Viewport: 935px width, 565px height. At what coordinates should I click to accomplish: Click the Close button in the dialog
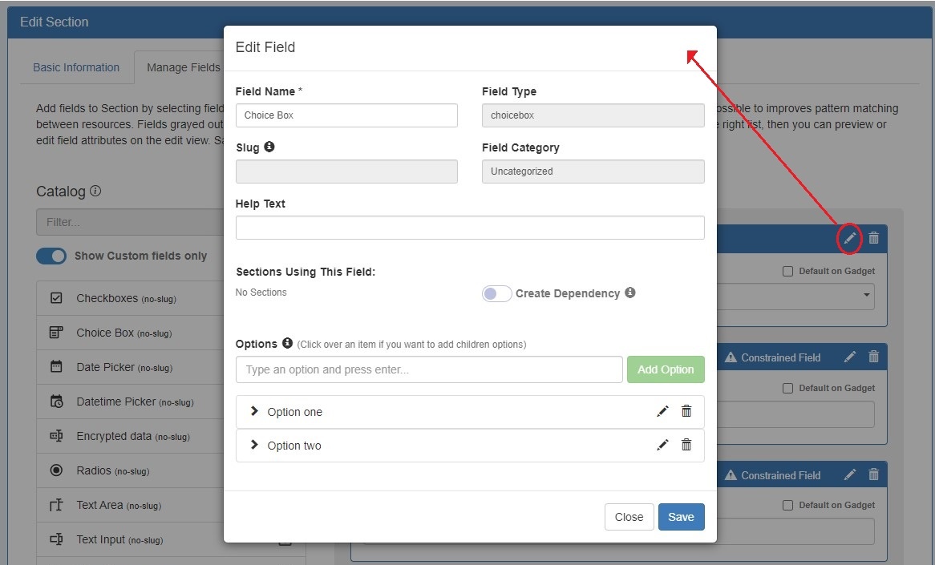(x=629, y=517)
